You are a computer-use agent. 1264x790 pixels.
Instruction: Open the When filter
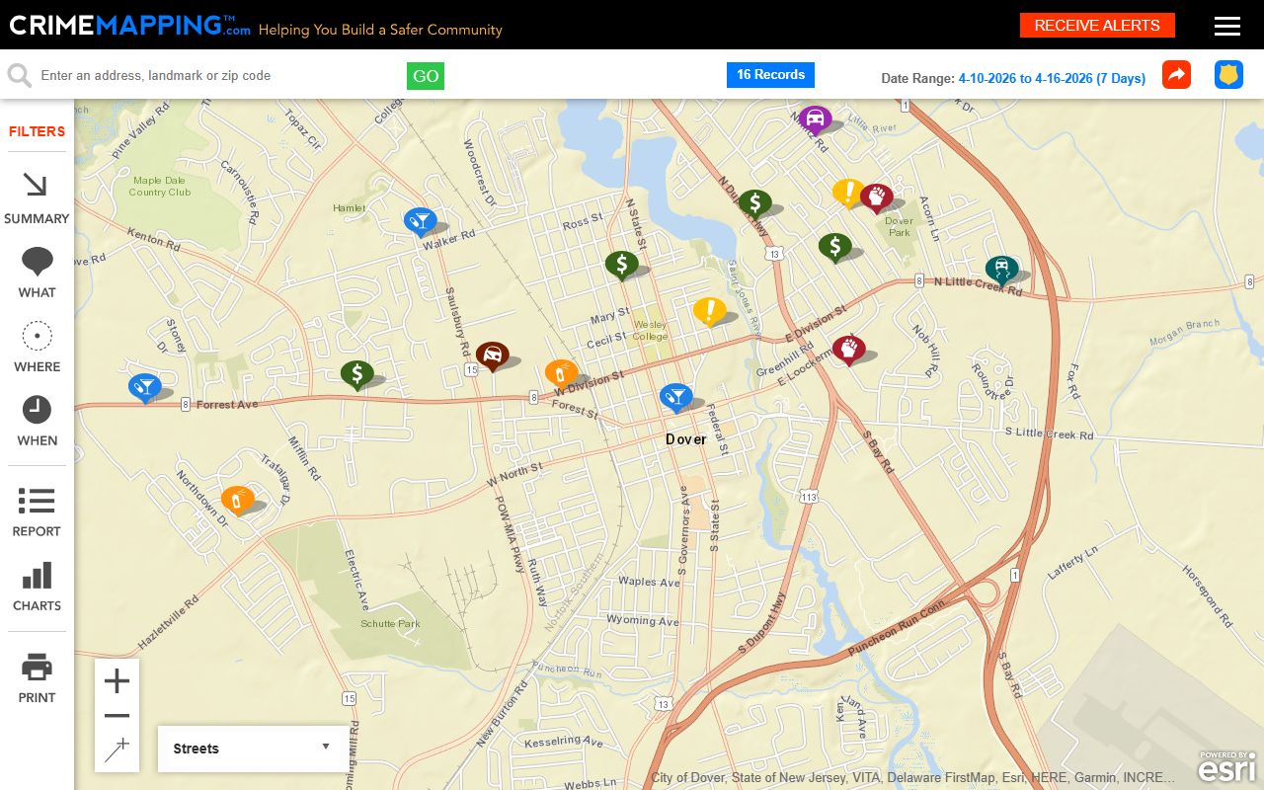37,421
